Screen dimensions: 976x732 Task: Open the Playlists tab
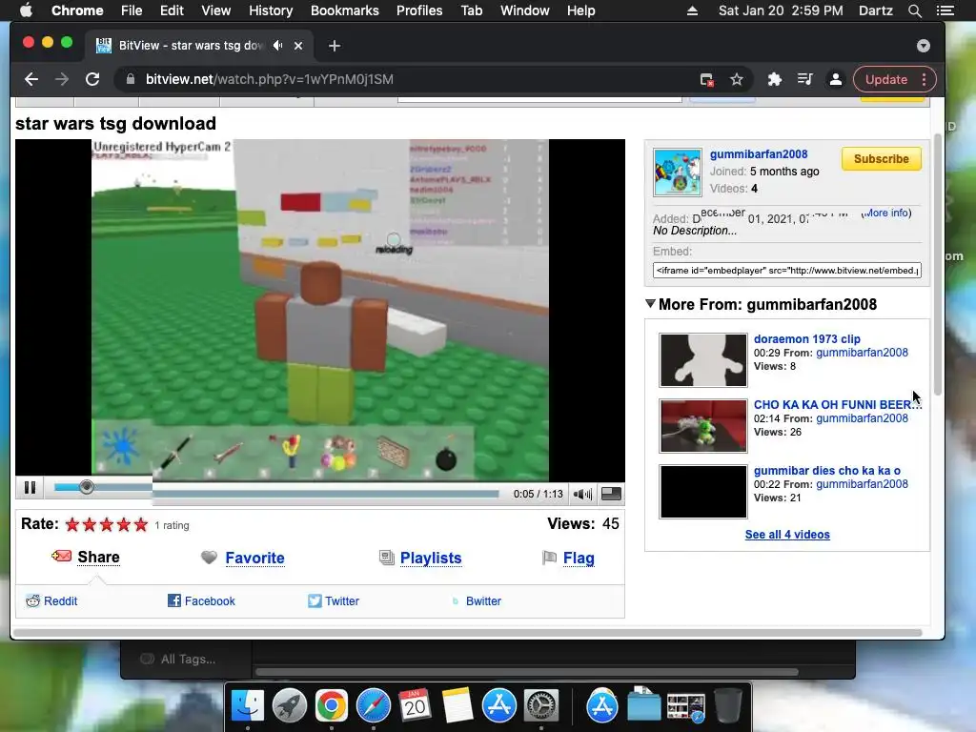point(431,559)
